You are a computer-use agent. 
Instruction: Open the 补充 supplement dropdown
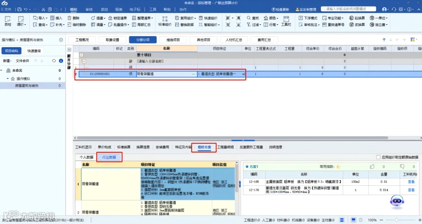pyautogui.click(x=57, y=25)
